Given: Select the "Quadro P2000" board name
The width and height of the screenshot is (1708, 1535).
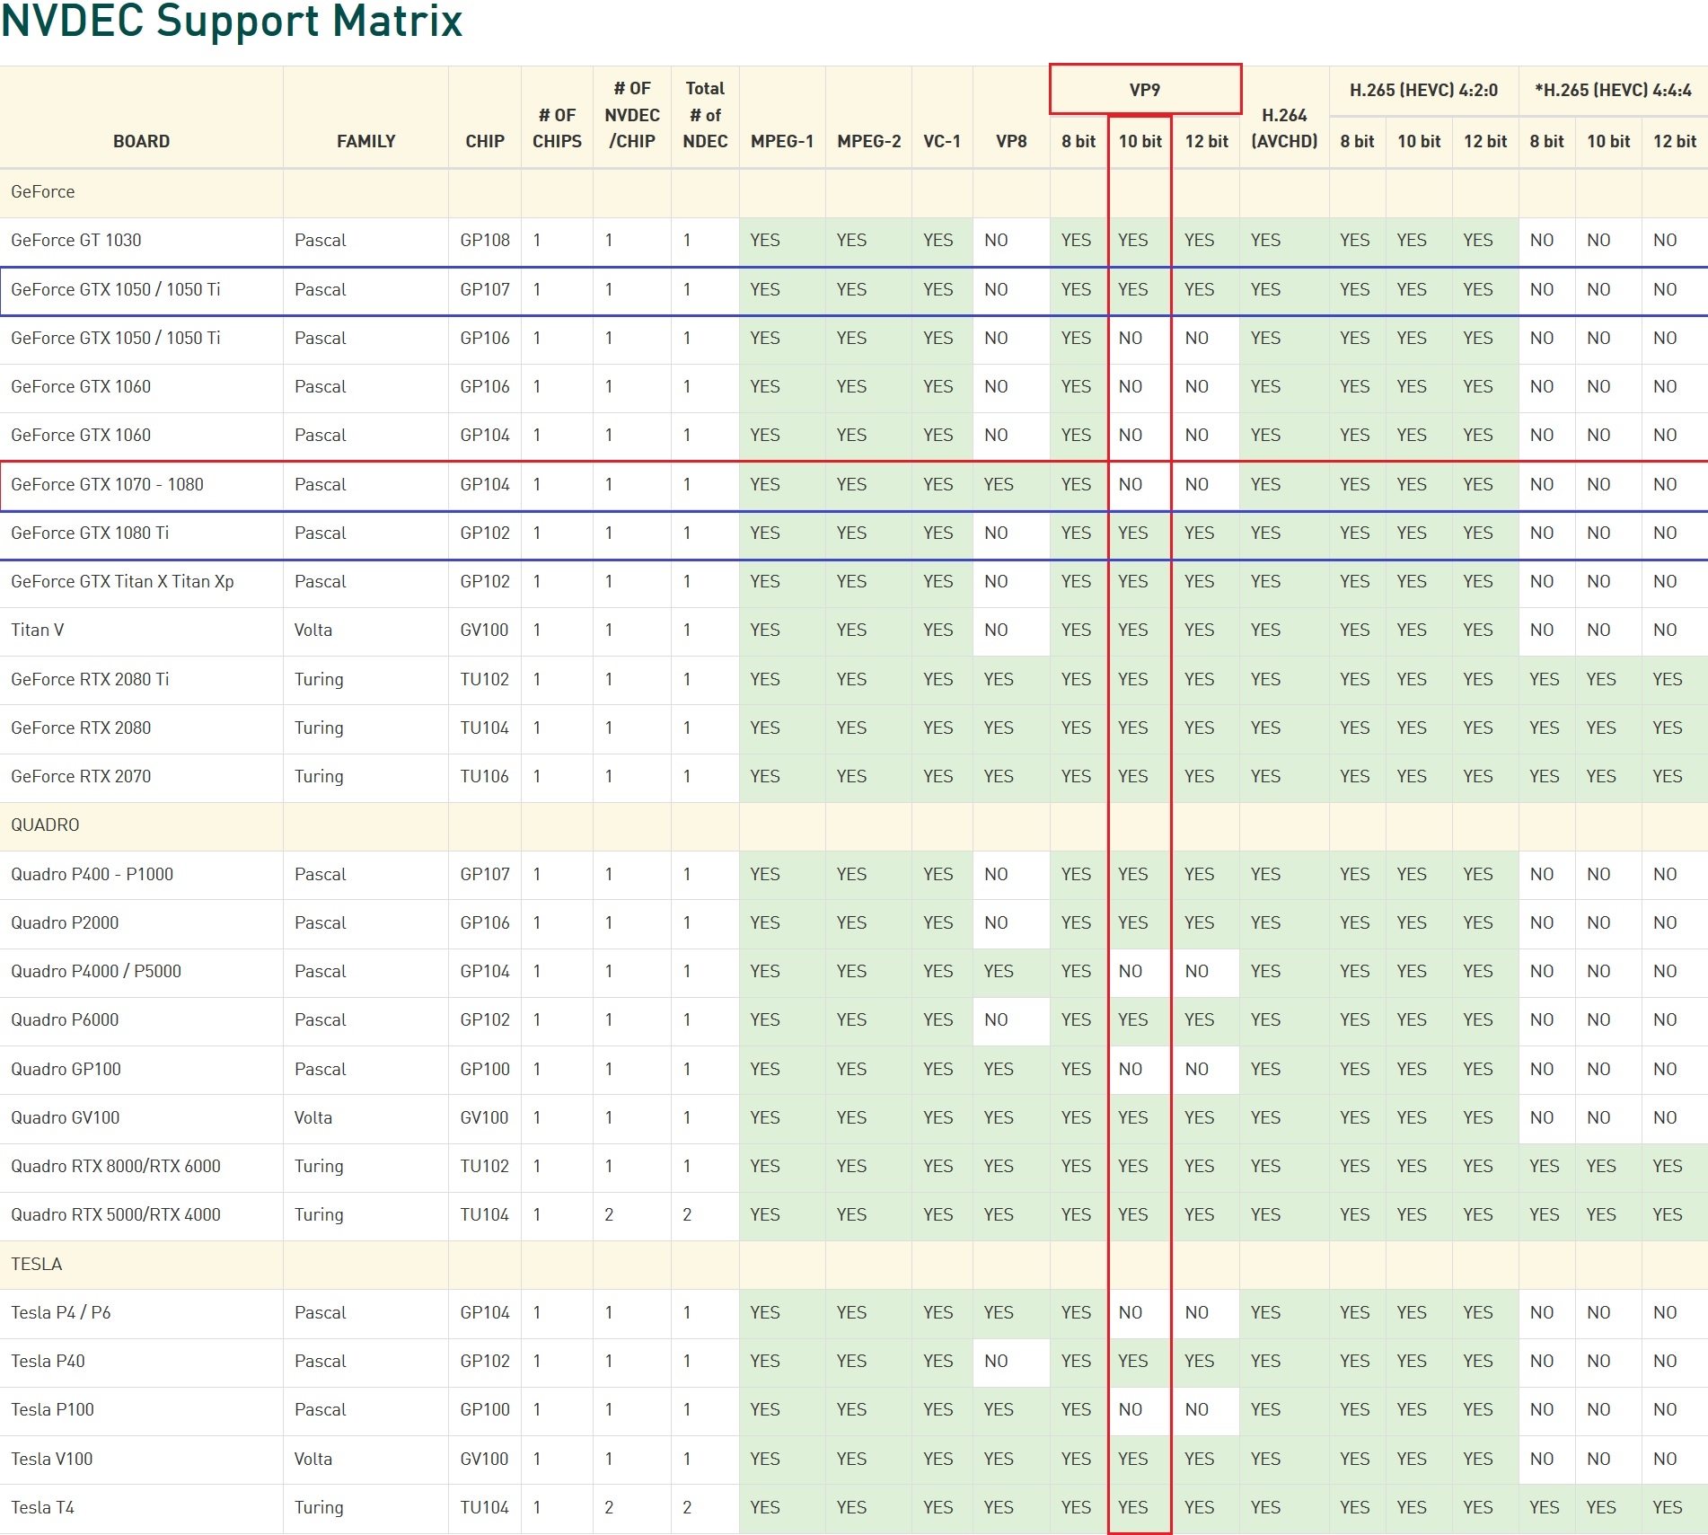Looking at the screenshot, I should 65,922.
